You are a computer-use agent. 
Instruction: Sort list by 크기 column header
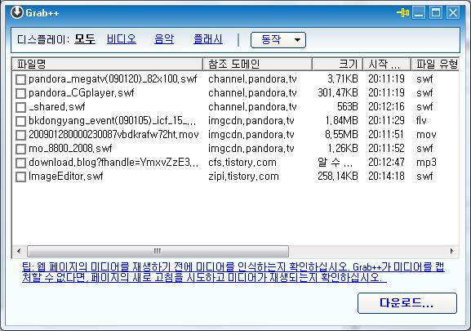click(337, 64)
